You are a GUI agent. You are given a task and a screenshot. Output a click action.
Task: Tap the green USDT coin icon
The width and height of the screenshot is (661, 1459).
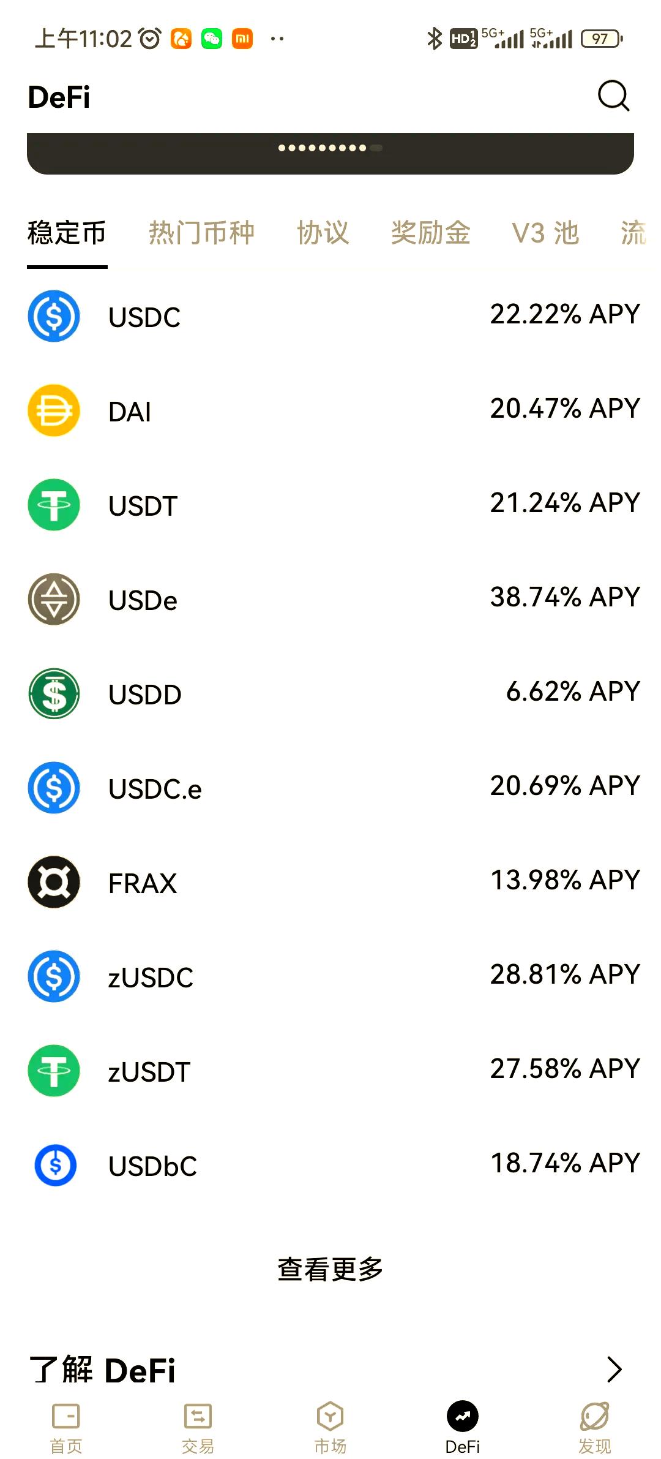(x=54, y=505)
